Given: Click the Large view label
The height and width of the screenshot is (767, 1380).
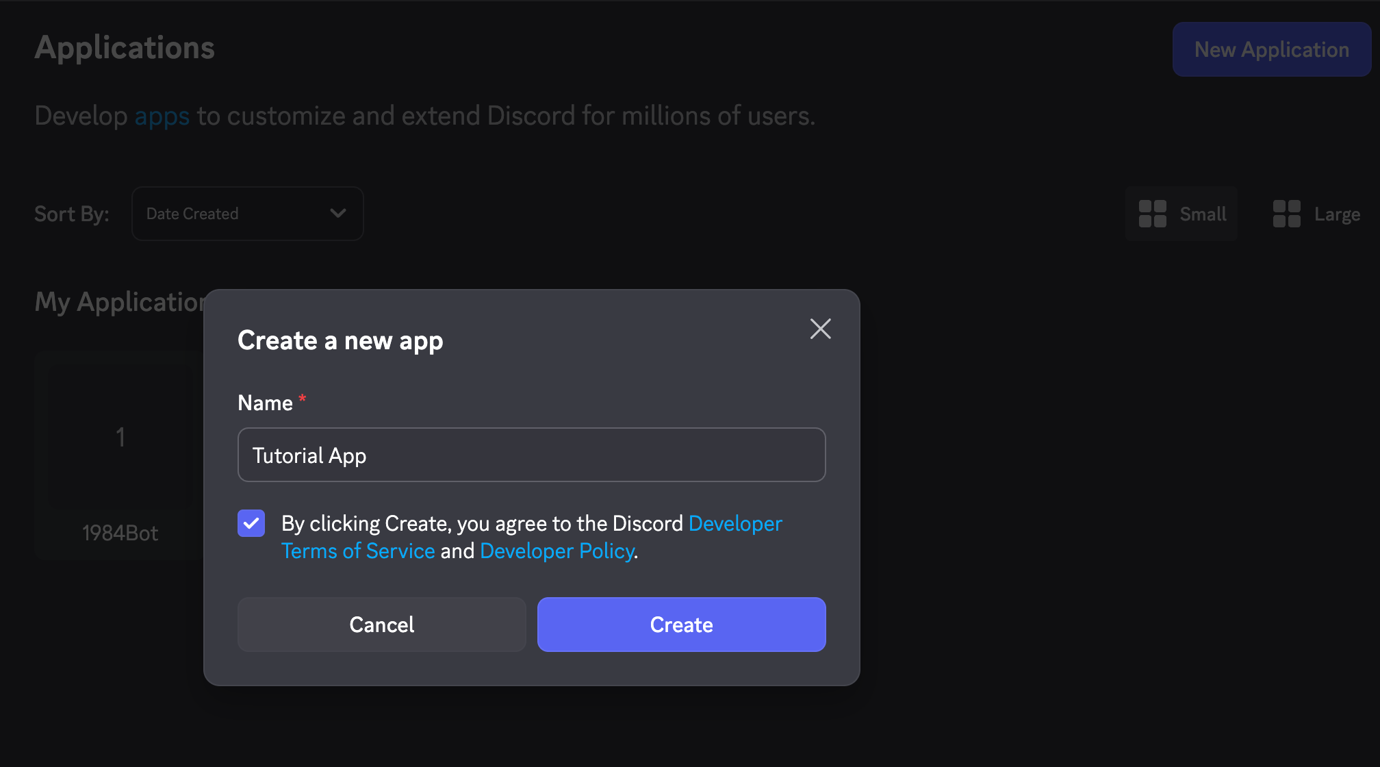Looking at the screenshot, I should 1336,214.
